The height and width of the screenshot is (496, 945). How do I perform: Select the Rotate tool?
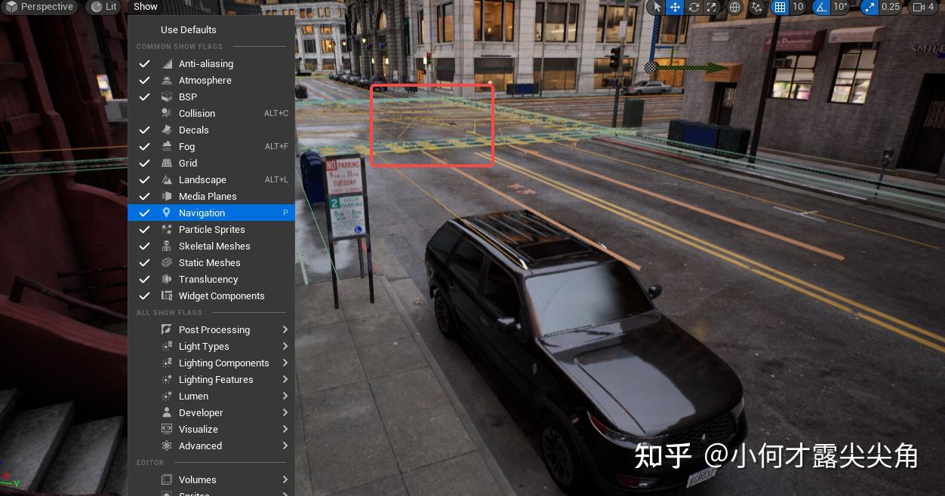coord(694,7)
